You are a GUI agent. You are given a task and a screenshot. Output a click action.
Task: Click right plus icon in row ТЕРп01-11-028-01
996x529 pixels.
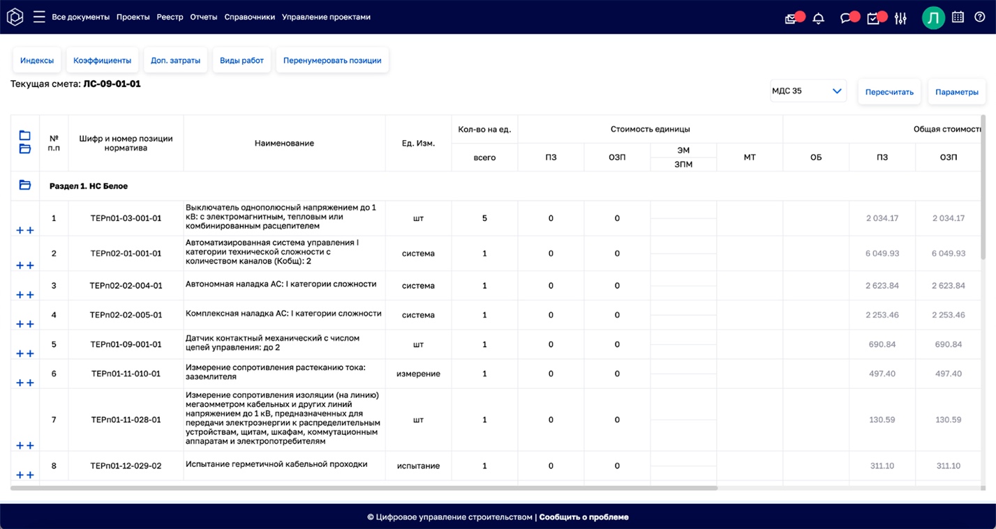[x=30, y=445]
